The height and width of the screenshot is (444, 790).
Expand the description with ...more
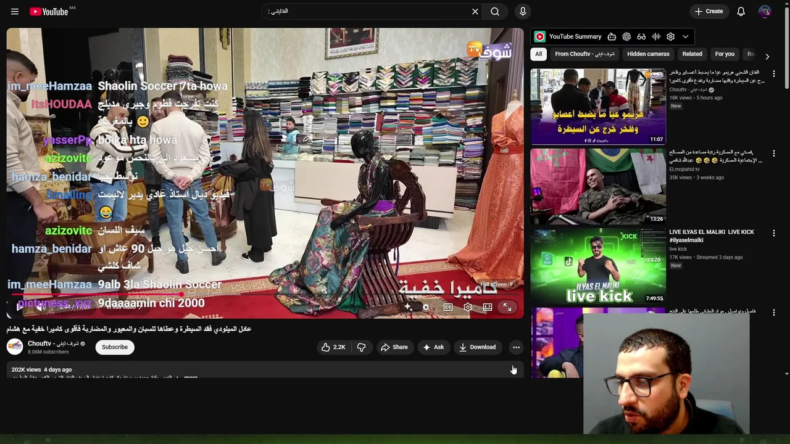click(x=191, y=377)
